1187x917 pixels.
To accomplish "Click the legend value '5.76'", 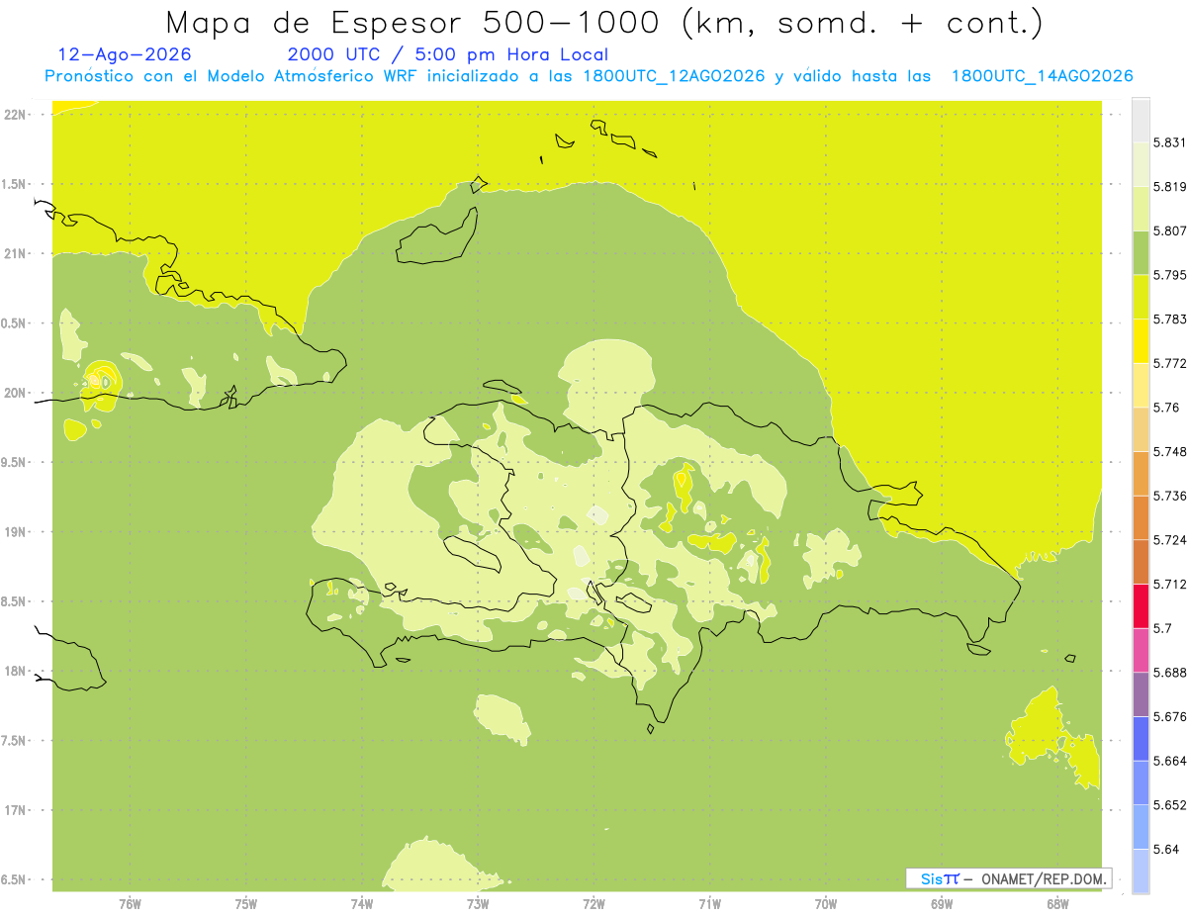I will click(1166, 408).
